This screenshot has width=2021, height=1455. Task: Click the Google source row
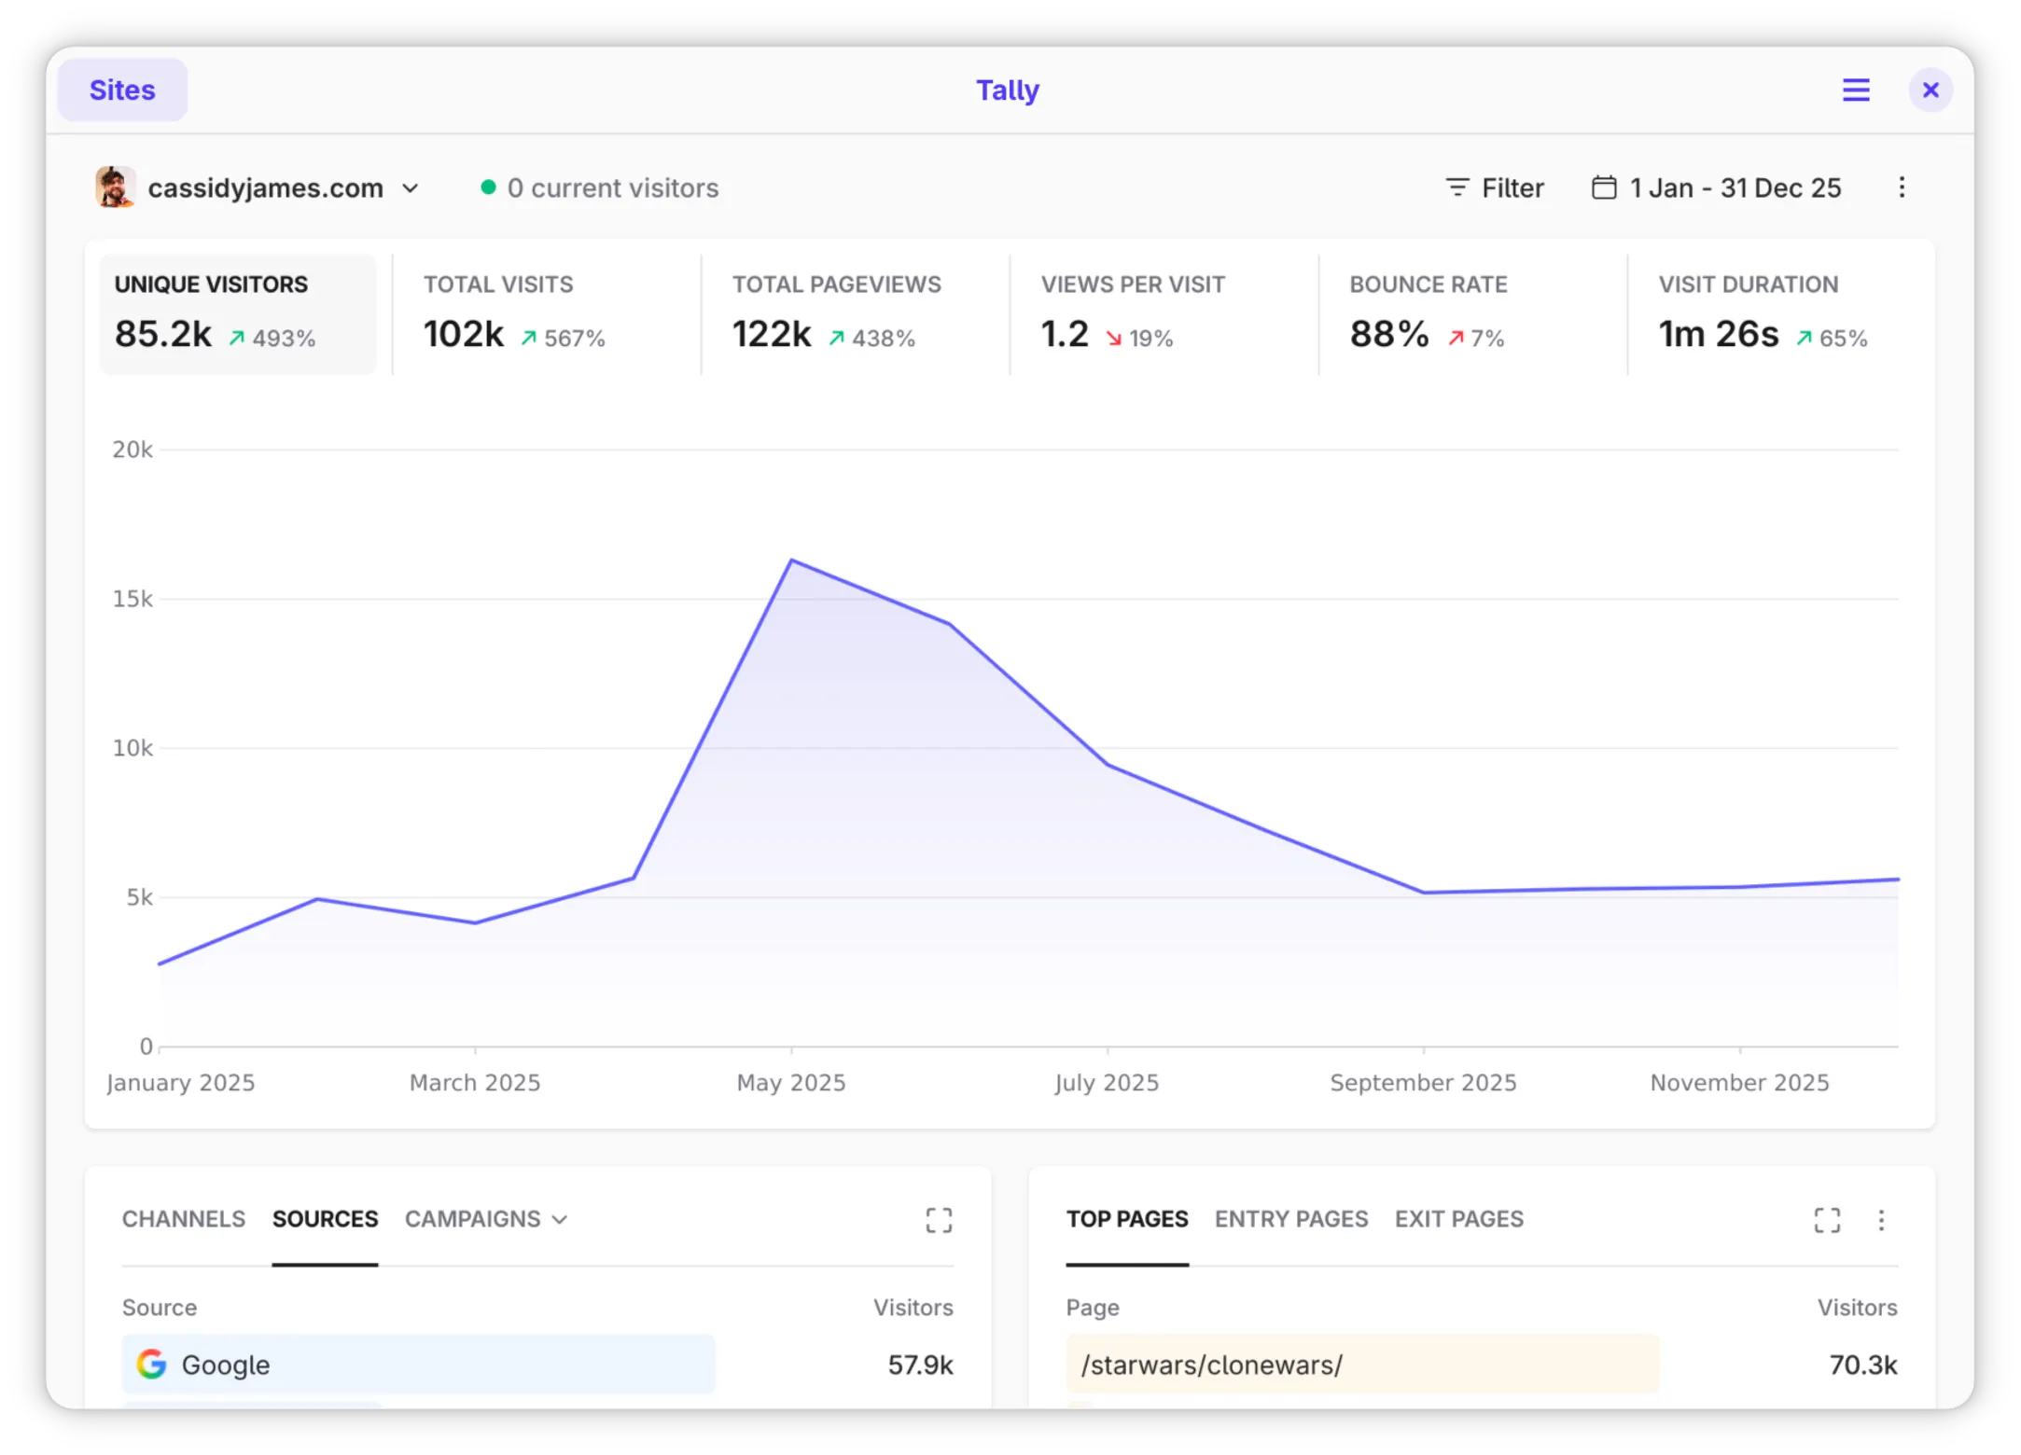pos(537,1365)
